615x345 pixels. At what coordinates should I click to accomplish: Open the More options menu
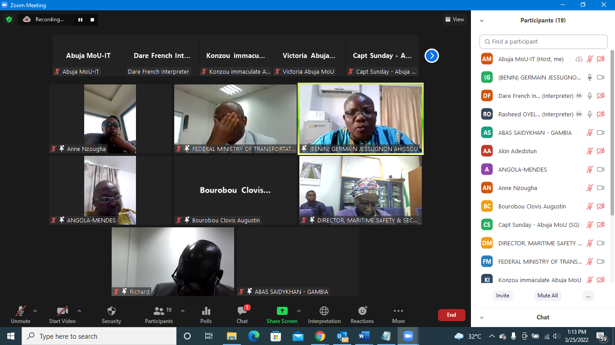(398, 314)
